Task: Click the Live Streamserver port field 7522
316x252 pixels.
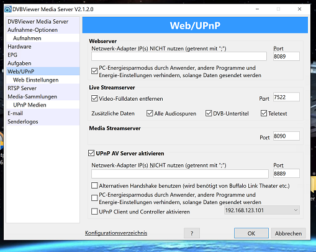Action: (x=286, y=97)
